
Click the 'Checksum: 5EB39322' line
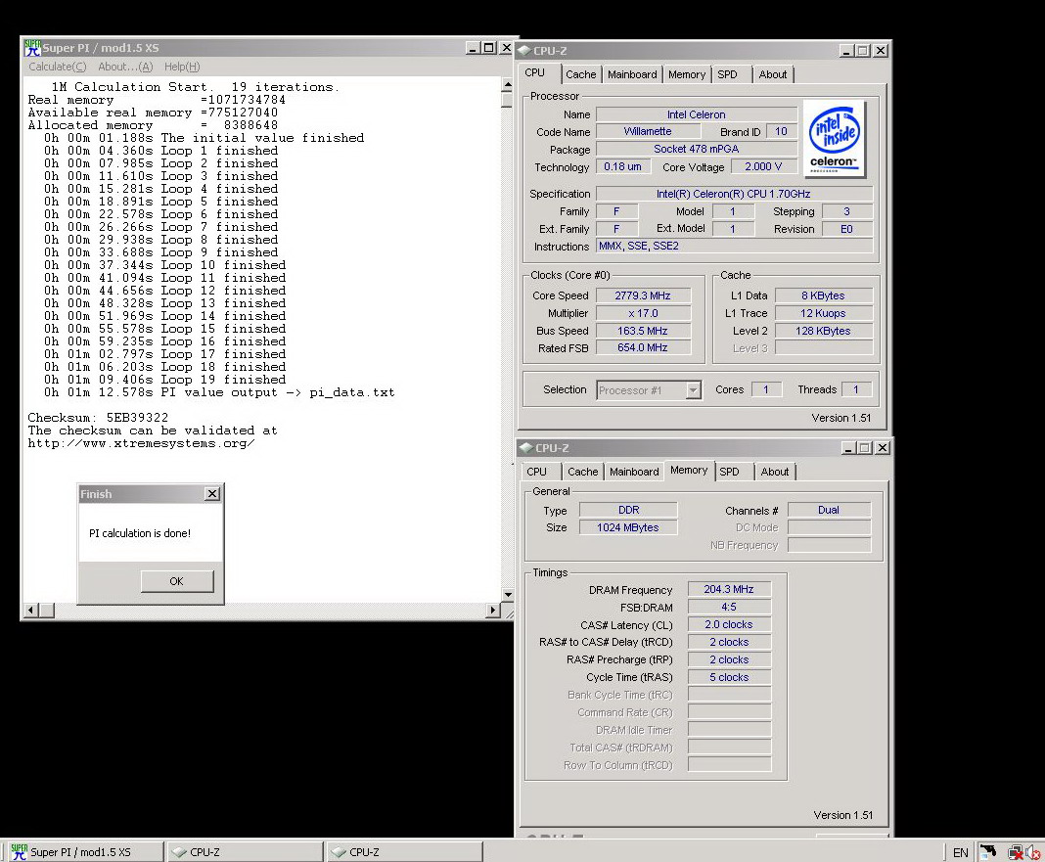click(x=98, y=418)
